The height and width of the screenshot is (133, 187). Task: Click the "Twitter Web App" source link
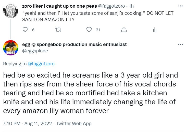tap(74, 124)
